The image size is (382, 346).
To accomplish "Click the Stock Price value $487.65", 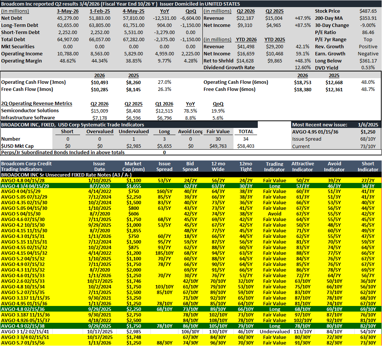I will [x=368, y=11].
